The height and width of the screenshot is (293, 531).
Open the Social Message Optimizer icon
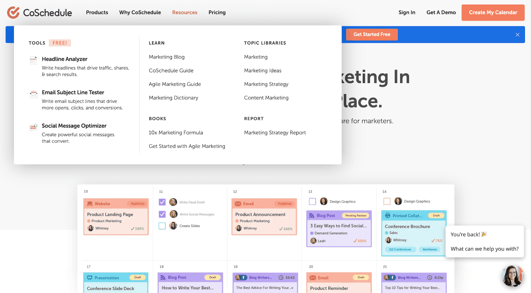point(33,127)
